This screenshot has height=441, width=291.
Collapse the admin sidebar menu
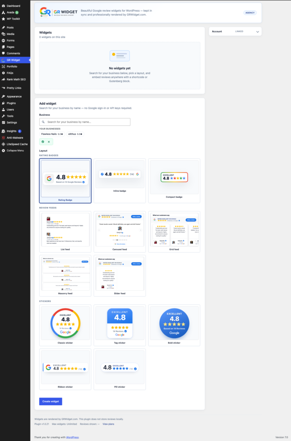point(15,150)
